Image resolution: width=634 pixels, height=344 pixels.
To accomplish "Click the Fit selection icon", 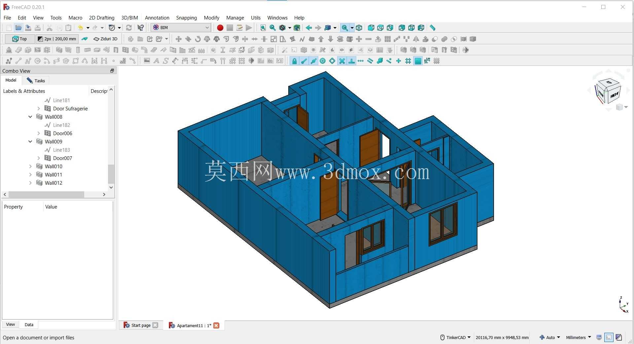I will pos(272,28).
